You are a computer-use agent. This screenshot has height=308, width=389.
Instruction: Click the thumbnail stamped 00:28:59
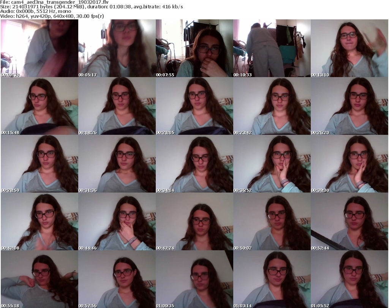click(x=40, y=164)
